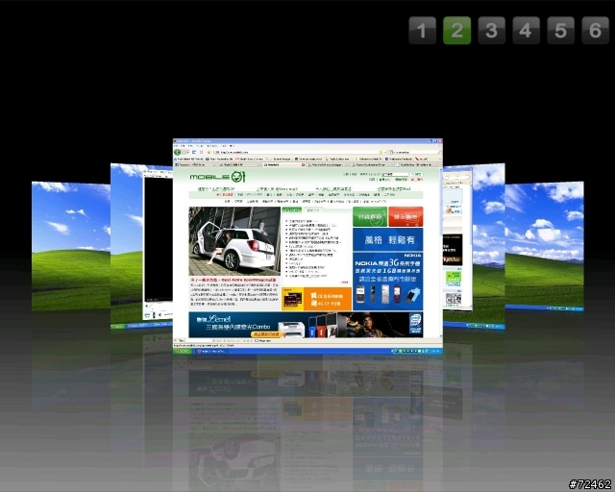Reload the page with the blue refresh icon

click(194, 152)
